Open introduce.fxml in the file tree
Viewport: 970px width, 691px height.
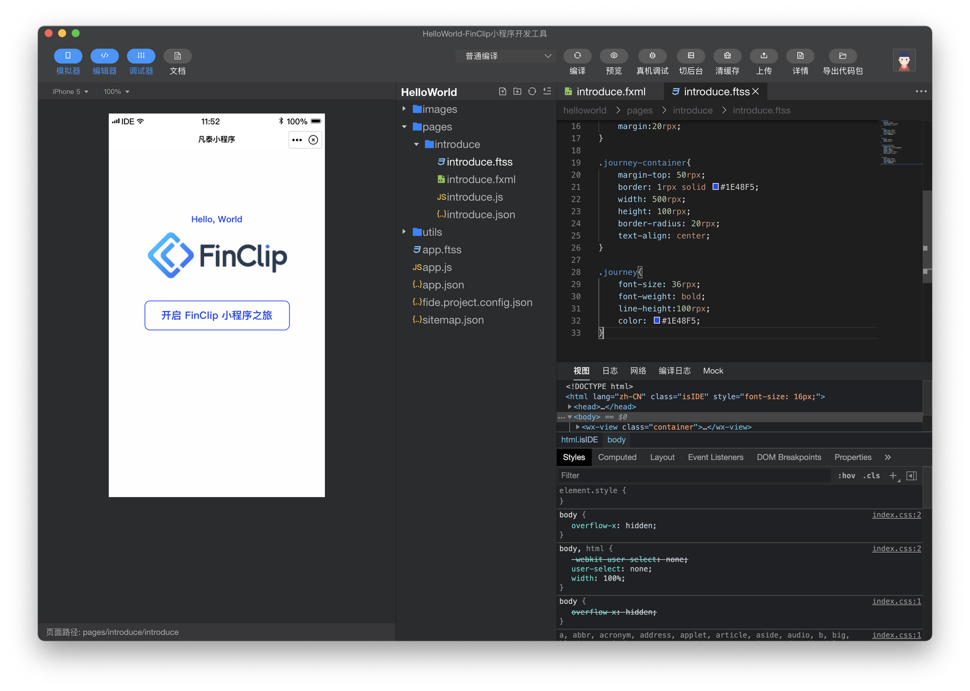pyautogui.click(x=476, y=179)
